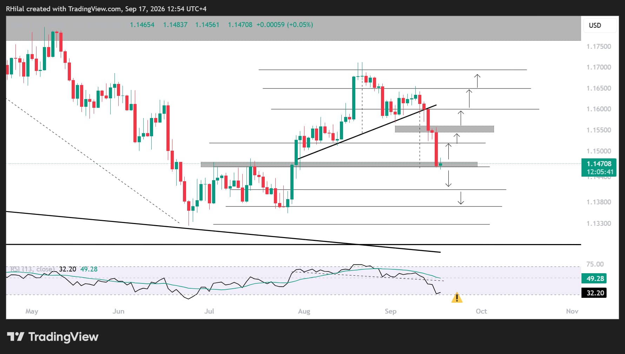Click the current price label 1.14708
The width and height of the screenshot is (625, 354).
tap(599, 164)
